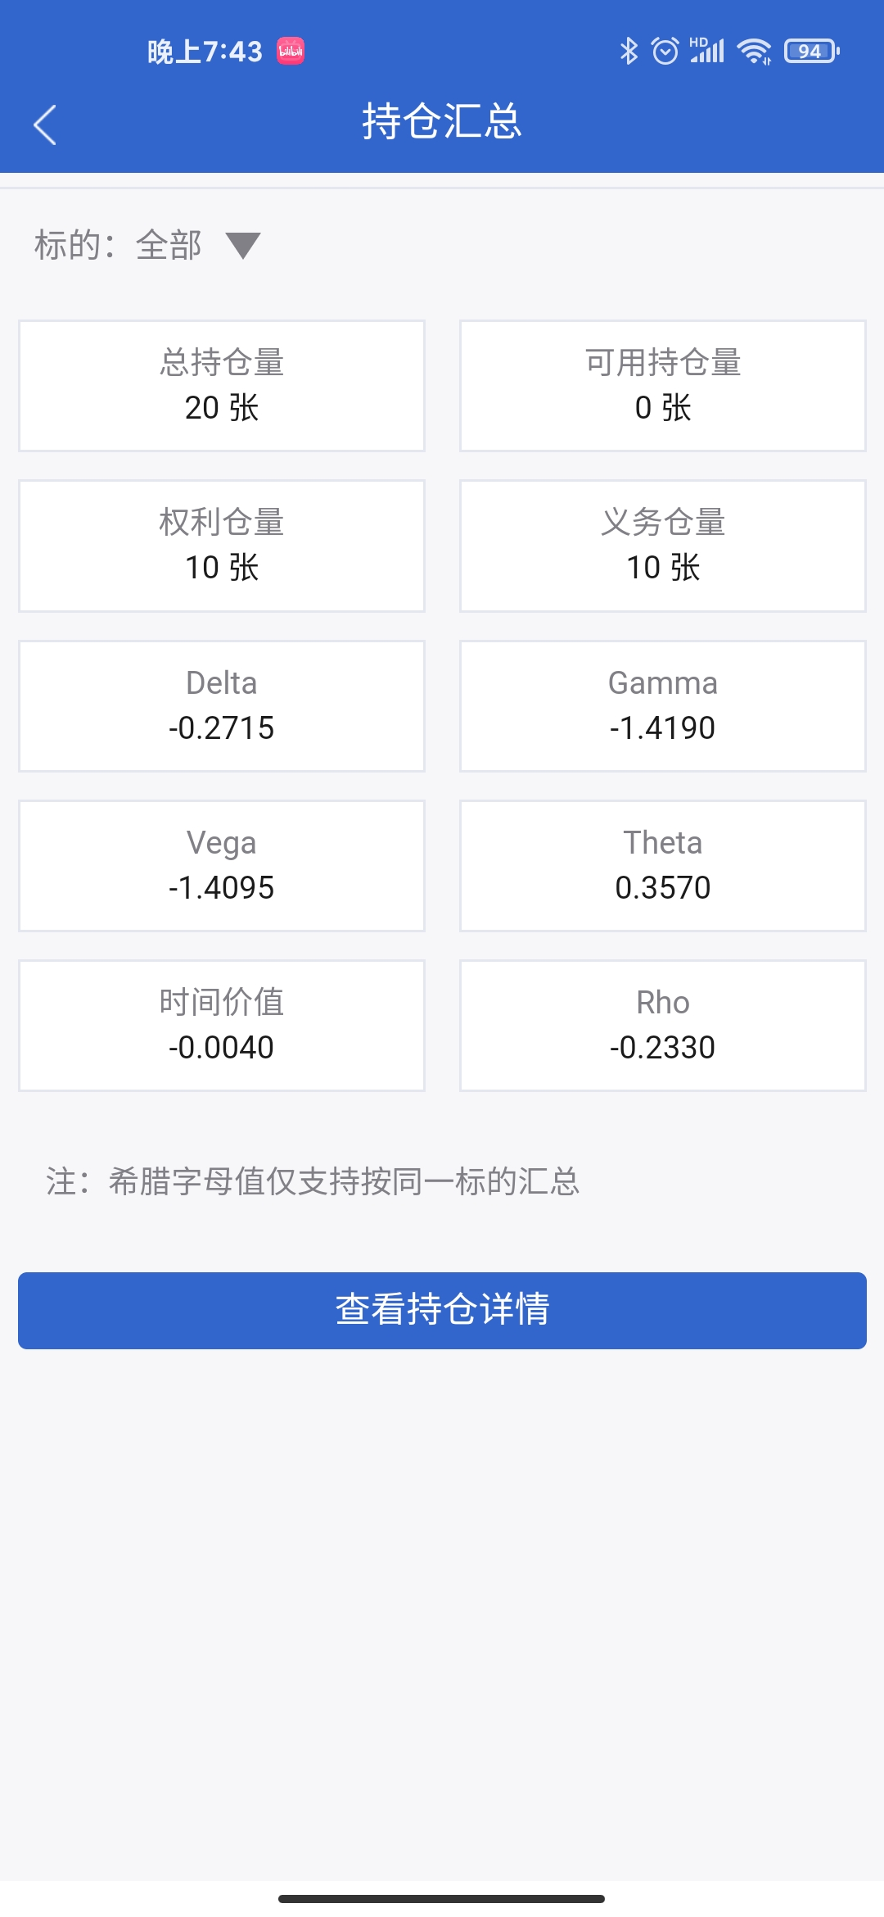Tap the 时间价值 card

pos(222,1025)
